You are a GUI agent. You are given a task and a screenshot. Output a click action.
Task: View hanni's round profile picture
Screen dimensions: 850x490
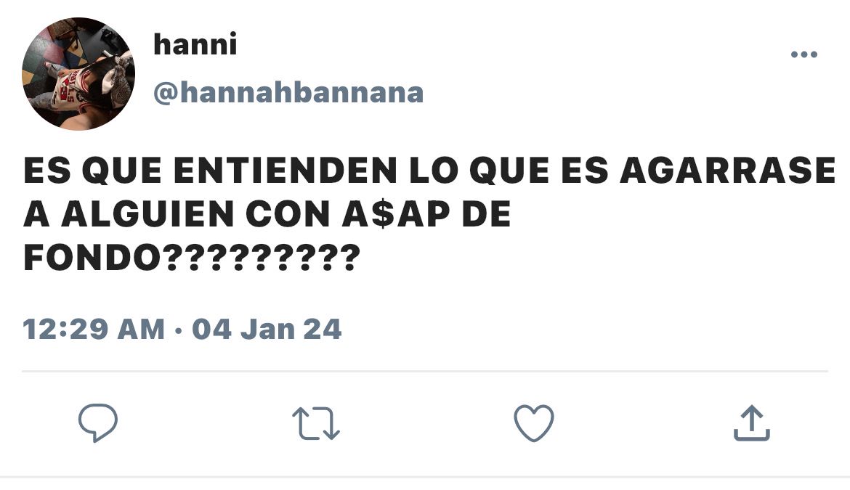click(78, 73)
